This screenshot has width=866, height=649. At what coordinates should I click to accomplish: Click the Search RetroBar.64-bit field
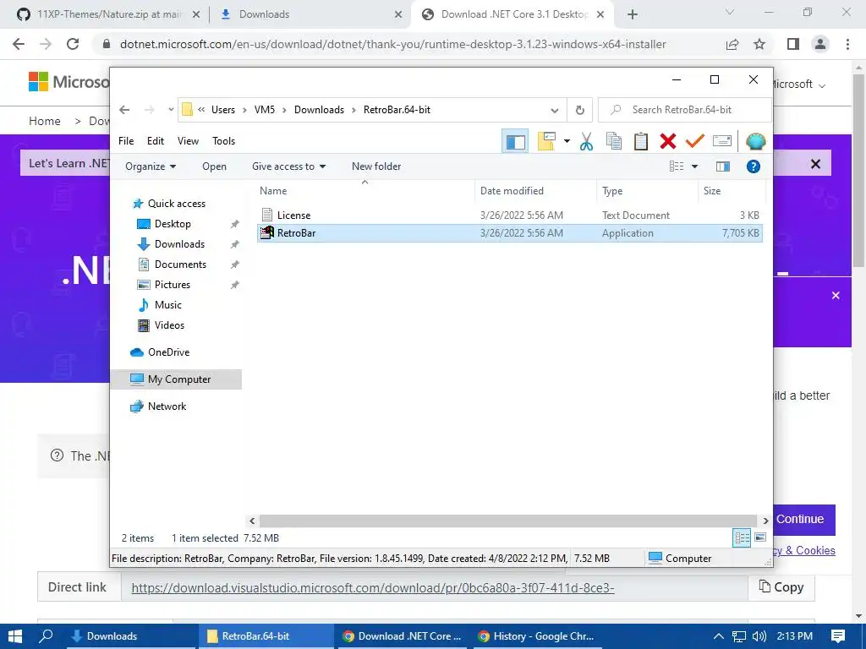point(685,110)
